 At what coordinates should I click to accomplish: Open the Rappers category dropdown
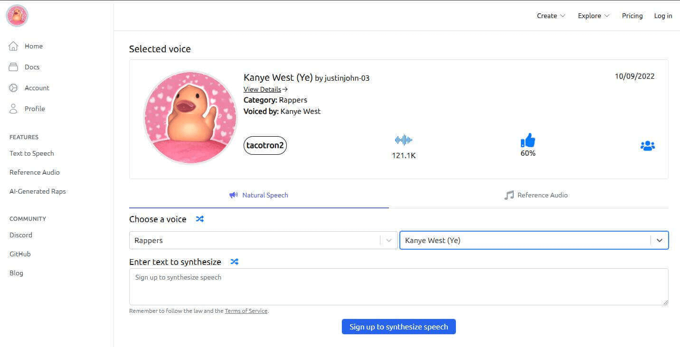(x=263, y=240)
